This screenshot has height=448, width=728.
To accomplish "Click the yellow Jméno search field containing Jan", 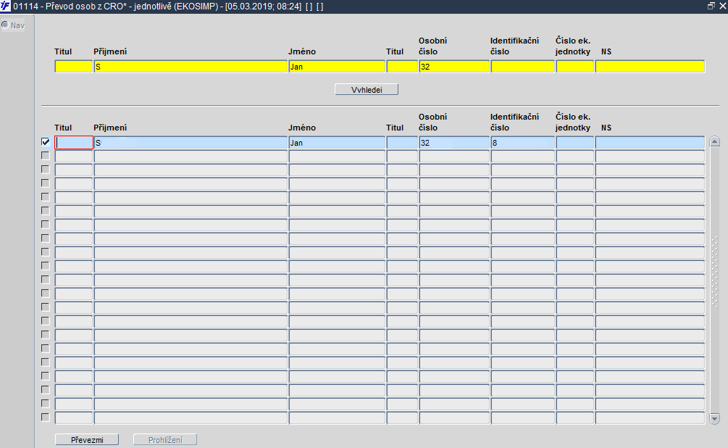I will pos(337,67).
